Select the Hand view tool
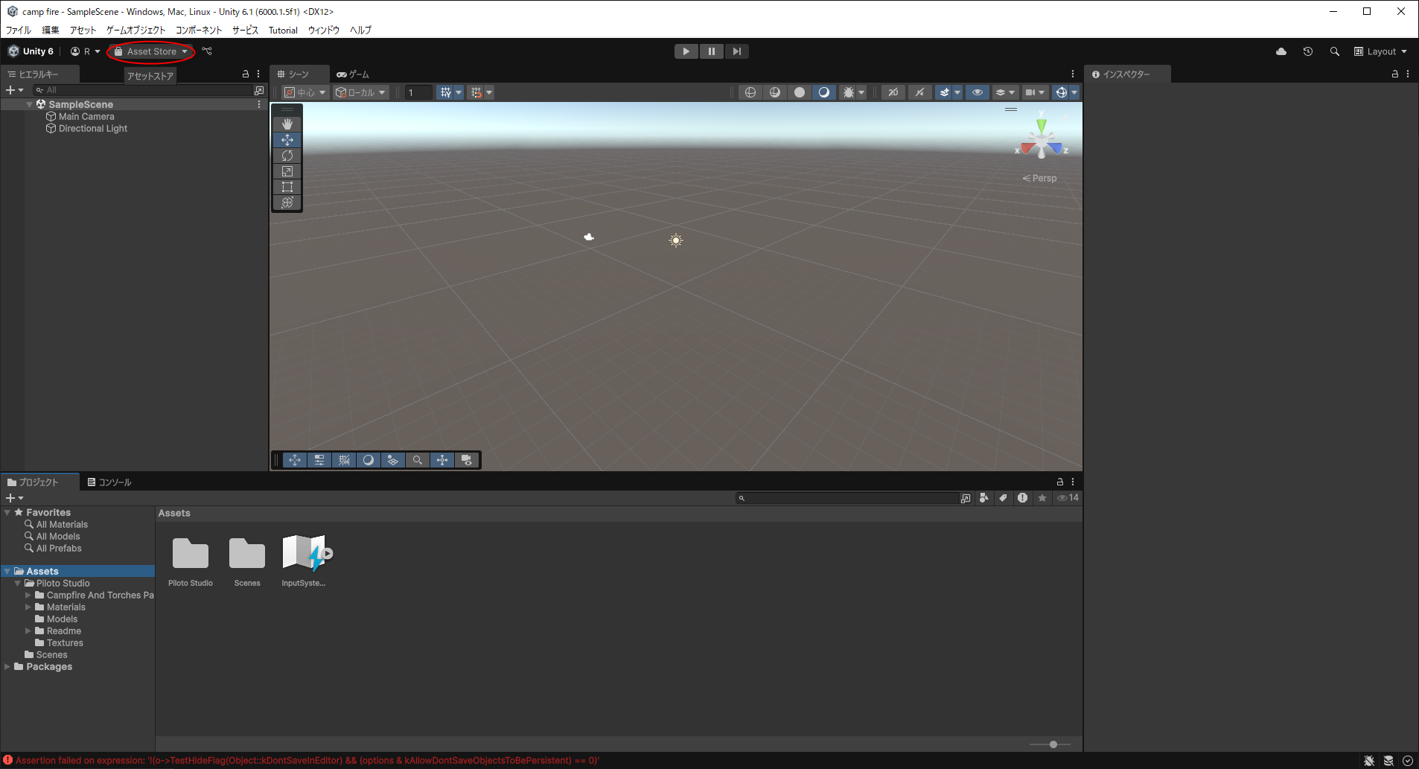The image size is (1419, 769). (287, 124)
